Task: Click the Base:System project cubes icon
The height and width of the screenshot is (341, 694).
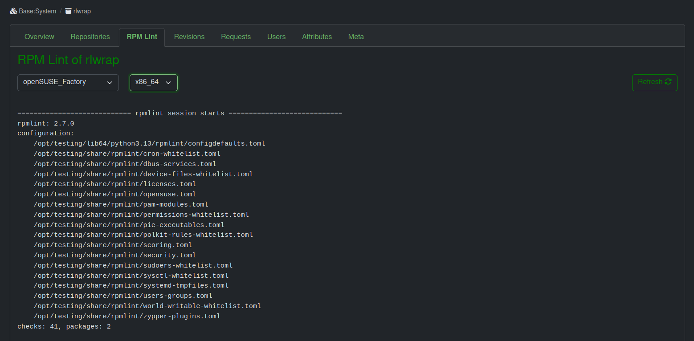Action: click(x=13, y=11)
